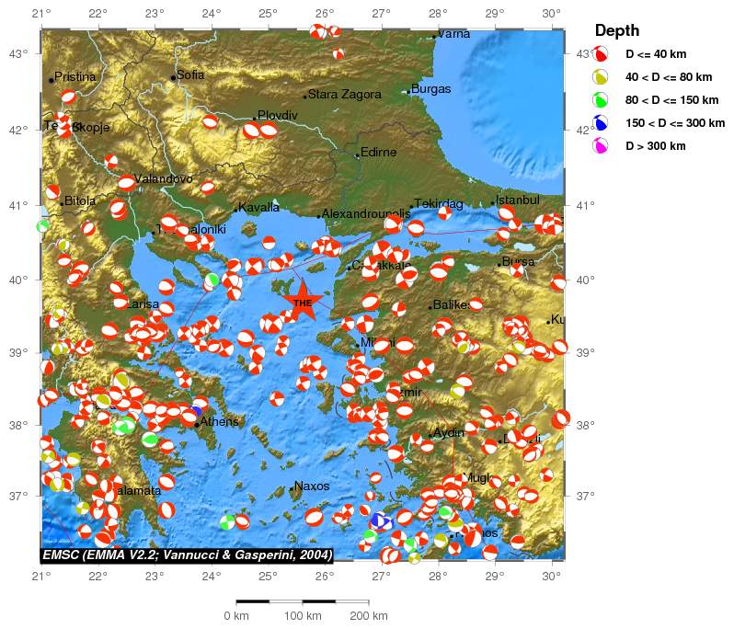The height and width of the screenshot is (629, 734).
Task: Click the Stara Zagora label
Action: point(345,95)
